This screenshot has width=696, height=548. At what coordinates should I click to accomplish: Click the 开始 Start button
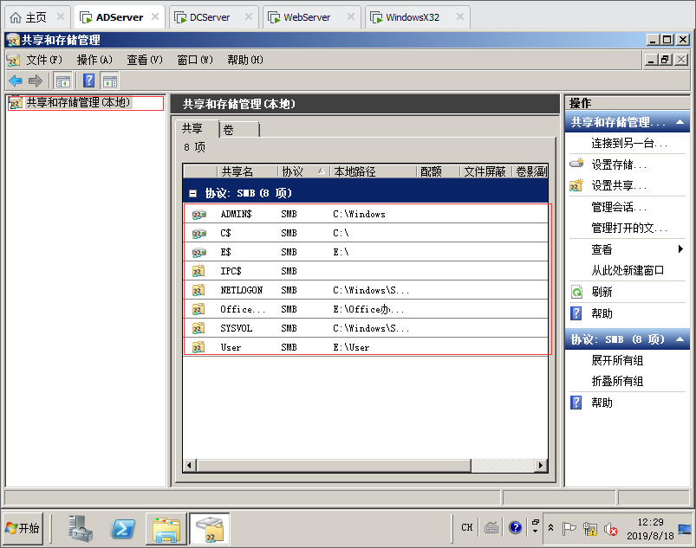[x=23, y=528]
